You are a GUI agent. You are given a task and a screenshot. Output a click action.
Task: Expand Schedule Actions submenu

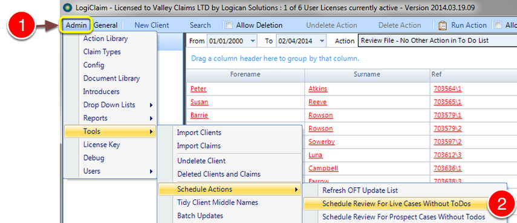pyautogui.click(x=230, y=189)
